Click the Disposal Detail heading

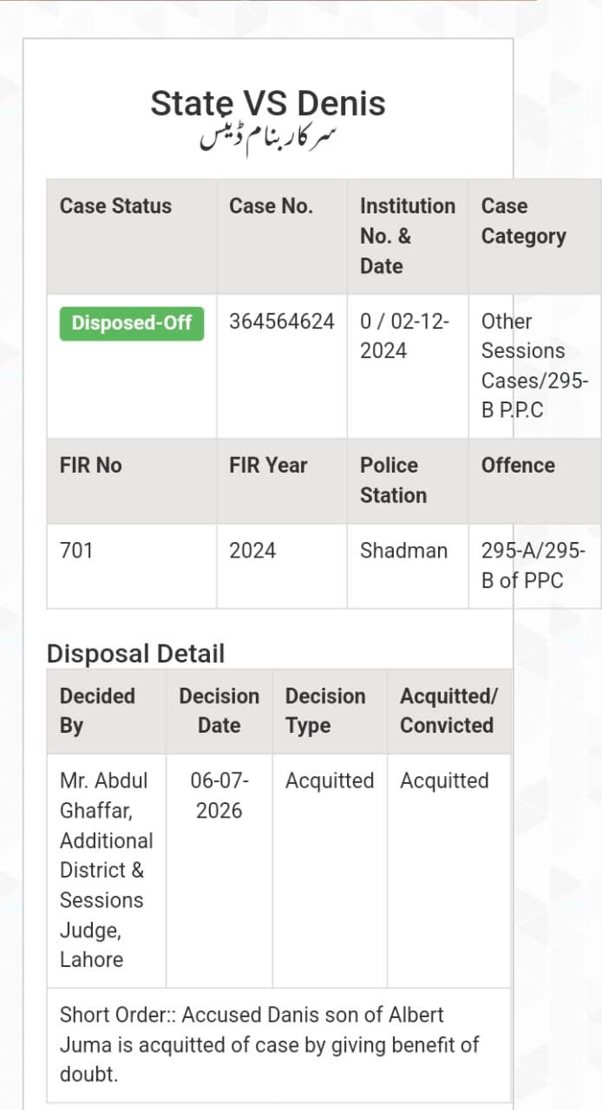pyautogui.click(x=135, y=654)
